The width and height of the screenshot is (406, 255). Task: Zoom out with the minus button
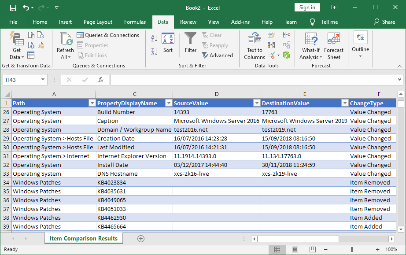(326, 250)
